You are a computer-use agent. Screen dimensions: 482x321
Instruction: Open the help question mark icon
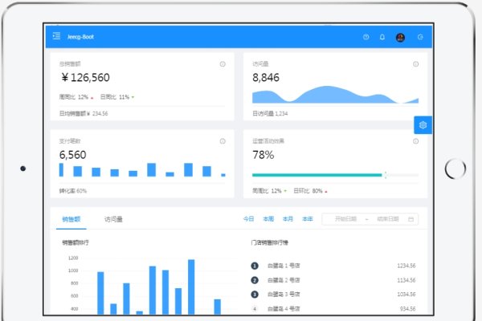pyautogui.click(x=366, y=37)
